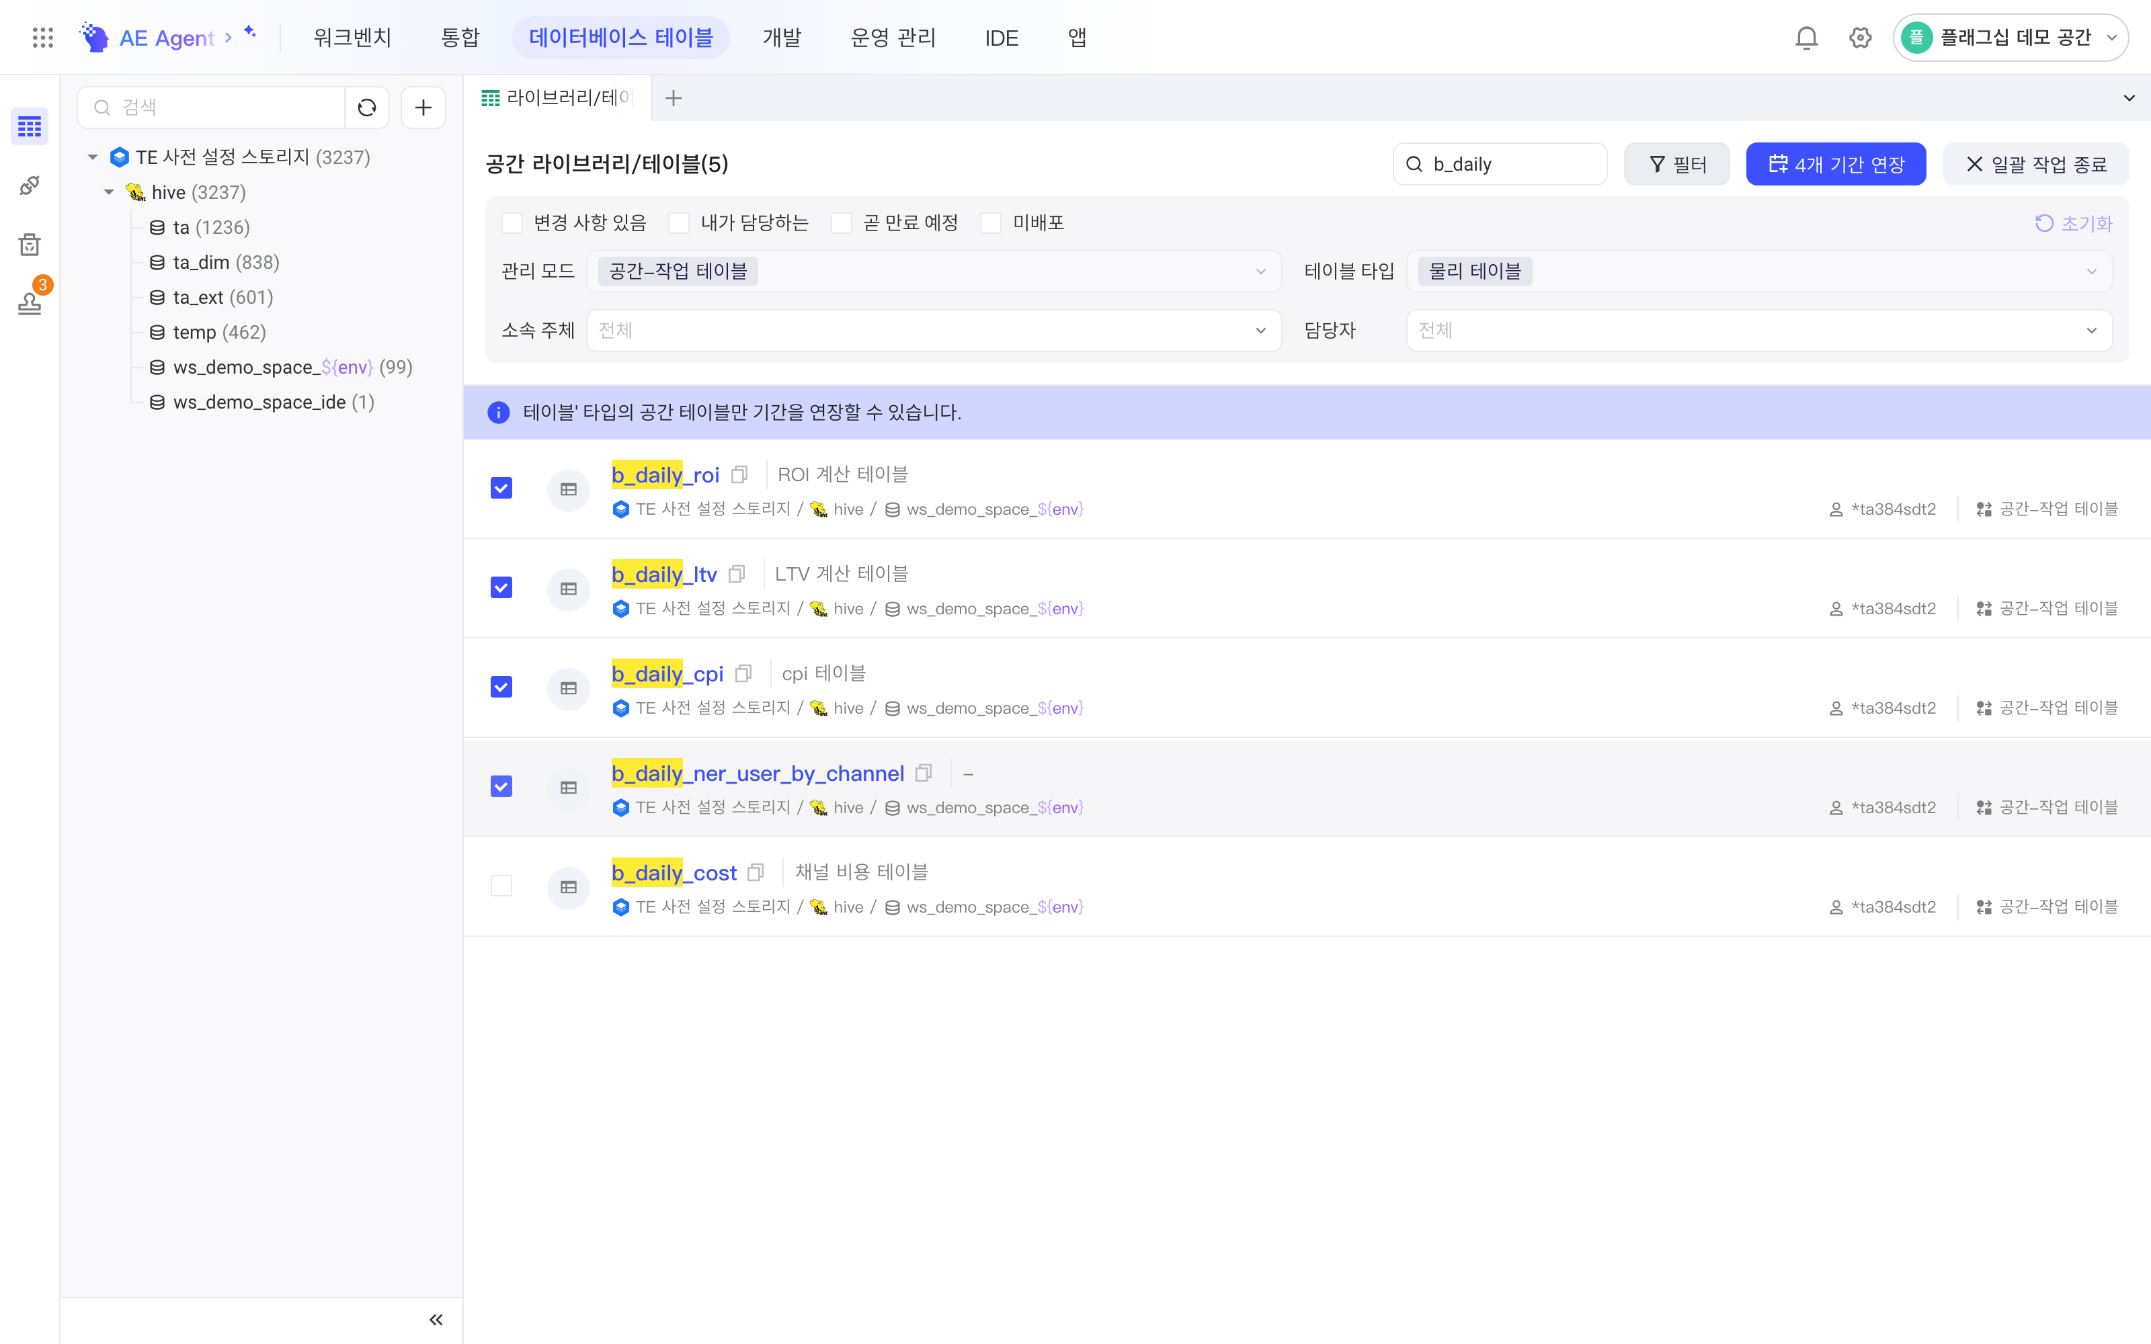This screenshot has height=1344, width=2151.
Task: Collapse the left panel with double chevron
Action: click(x=436, y=1320)
